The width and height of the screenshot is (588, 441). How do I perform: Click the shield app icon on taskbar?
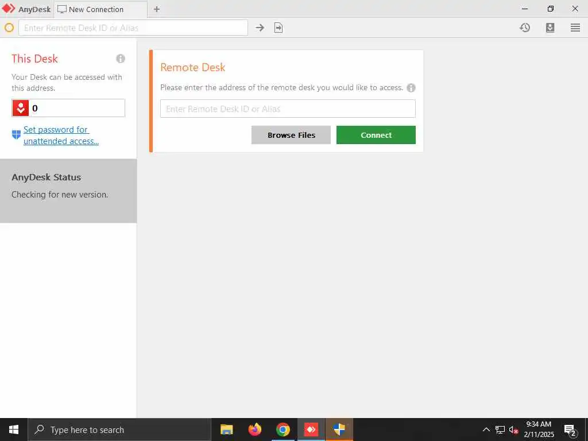[339, 430]
